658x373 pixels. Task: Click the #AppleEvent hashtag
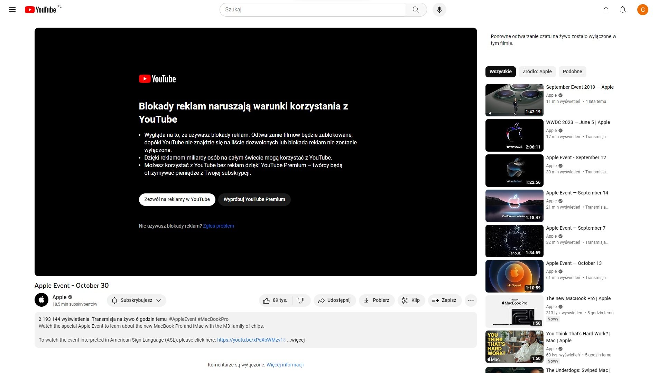coord(183,319)
